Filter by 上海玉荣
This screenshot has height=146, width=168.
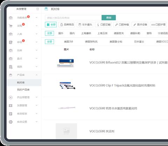(103, 33)
